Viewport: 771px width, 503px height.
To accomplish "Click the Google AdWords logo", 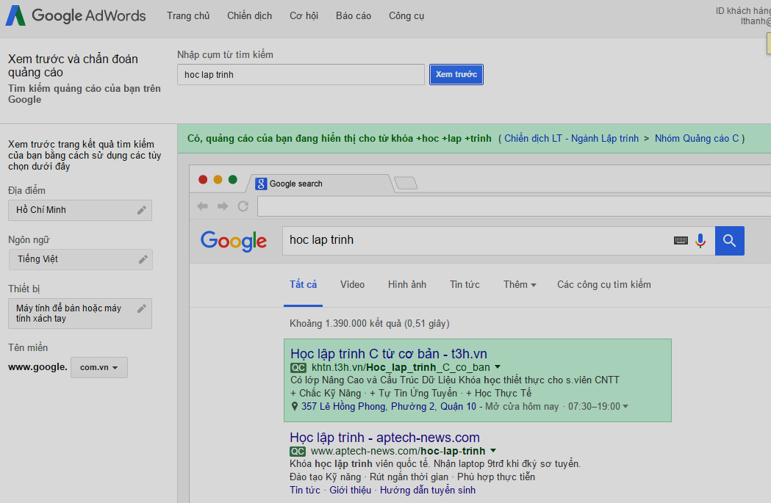I will (x=76, y=15).
